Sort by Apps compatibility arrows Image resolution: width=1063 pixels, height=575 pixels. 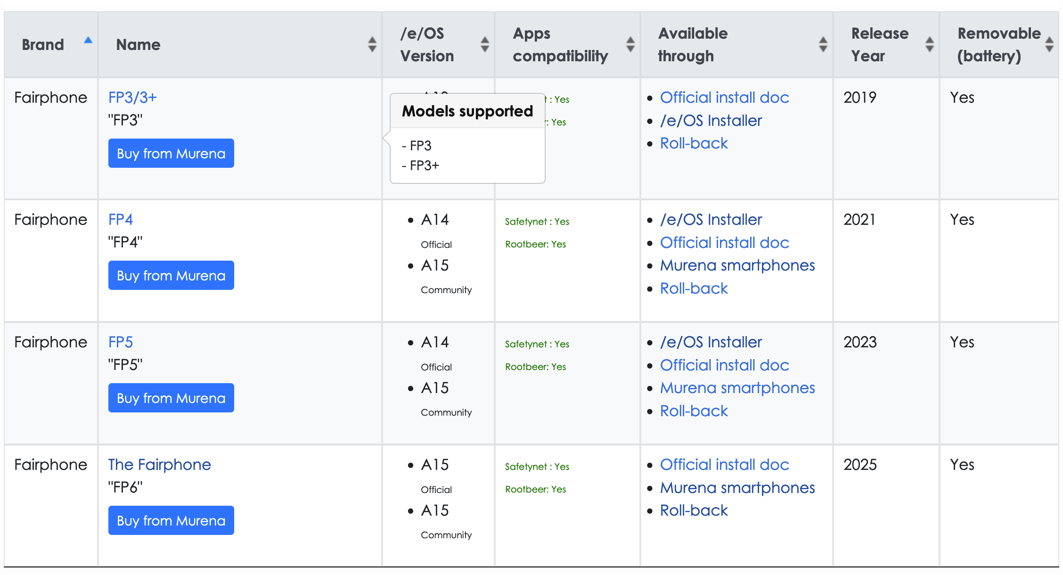[630, 44]
